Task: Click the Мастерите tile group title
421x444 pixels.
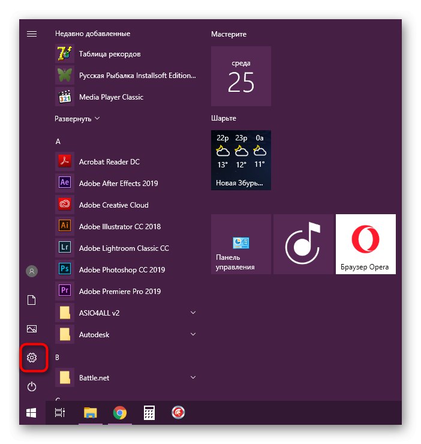Action: coord(228,34)
